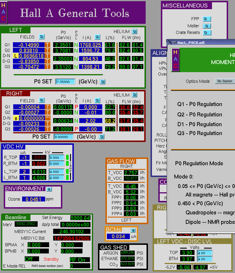Click R_BTM HV readback 0.002
235x273 pixels.
click(39, 164)
